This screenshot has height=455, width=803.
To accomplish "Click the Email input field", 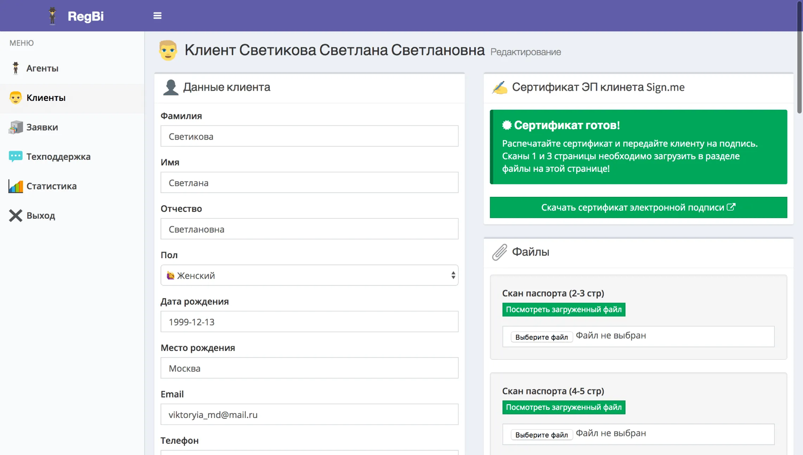I will (x=309, y=414).
